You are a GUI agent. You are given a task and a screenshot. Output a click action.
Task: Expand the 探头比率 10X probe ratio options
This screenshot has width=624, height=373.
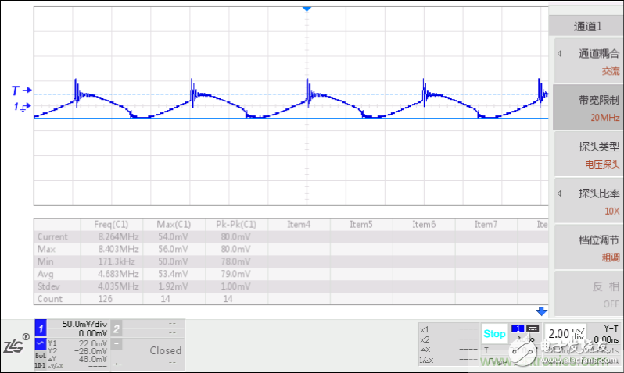[x=587, y=201]
